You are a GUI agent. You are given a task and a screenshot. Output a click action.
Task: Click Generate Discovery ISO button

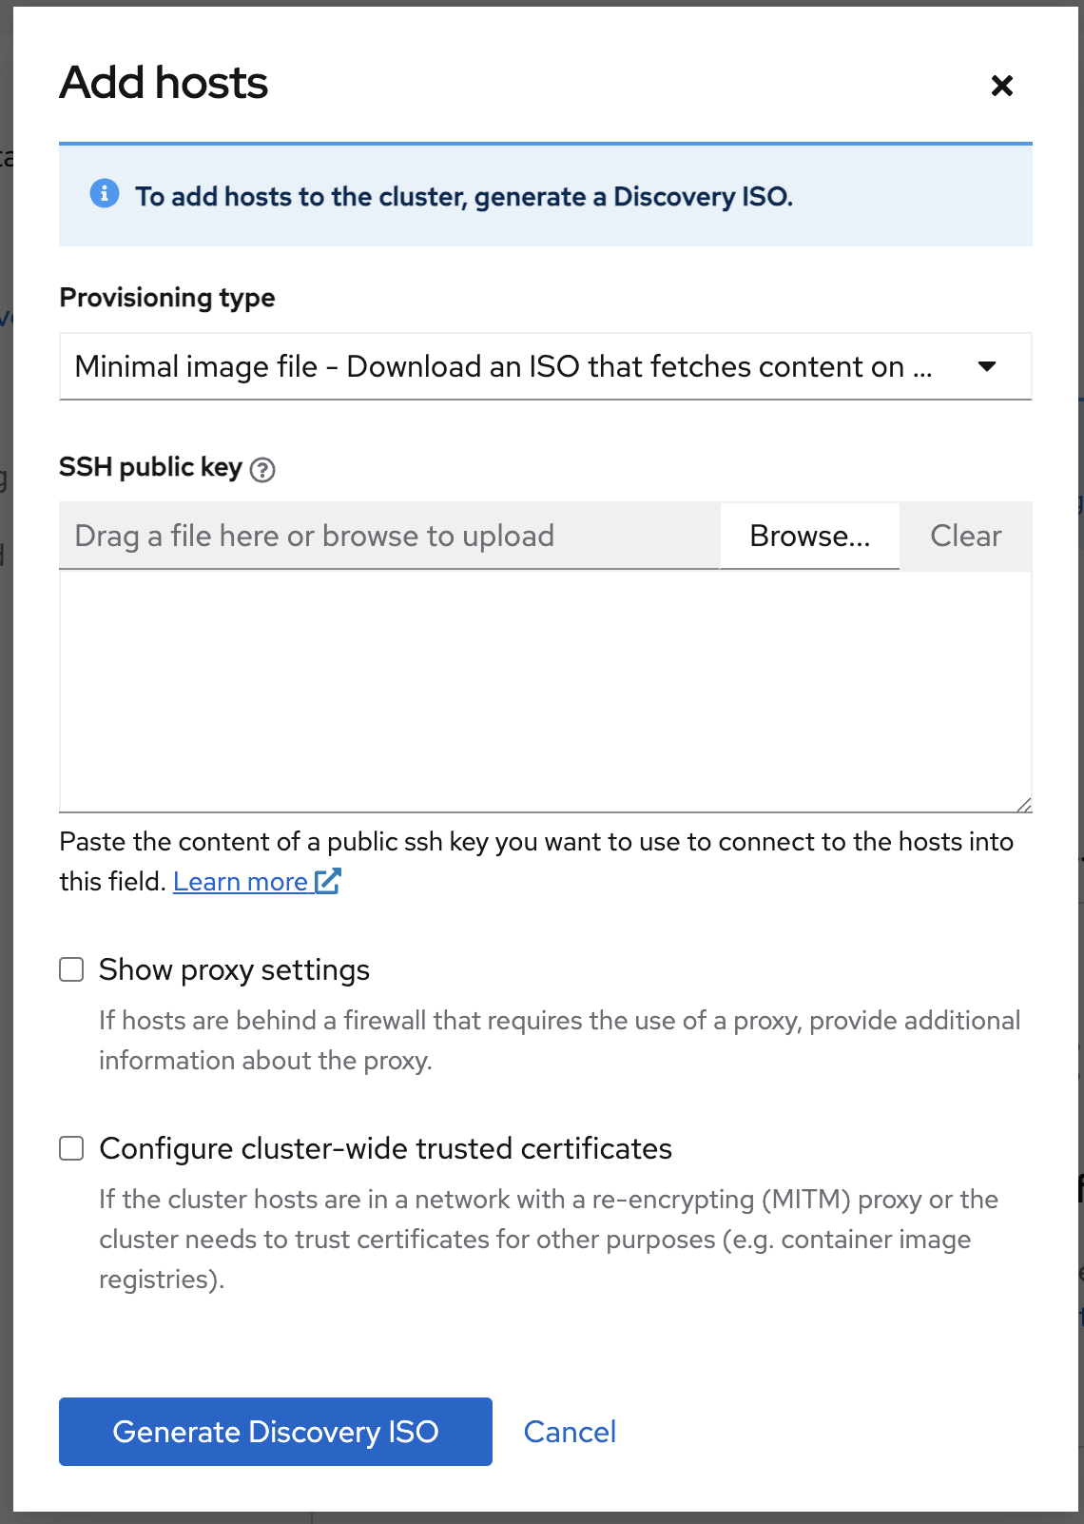[x=276, y=1432]
